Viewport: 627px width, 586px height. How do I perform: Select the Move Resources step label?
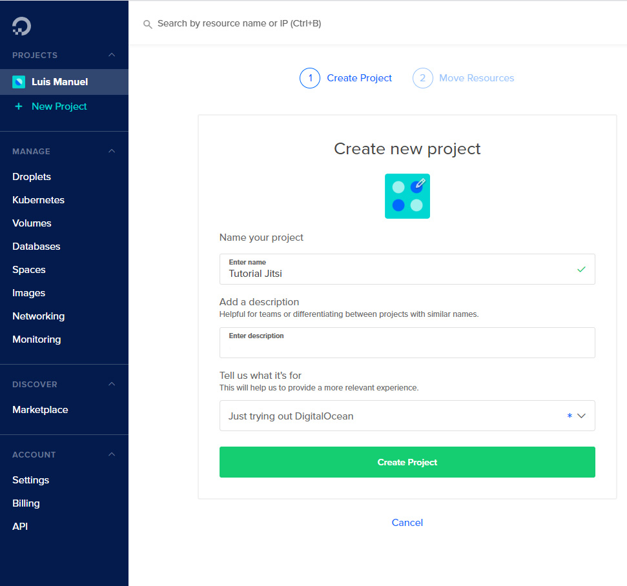tap(477, 78)
